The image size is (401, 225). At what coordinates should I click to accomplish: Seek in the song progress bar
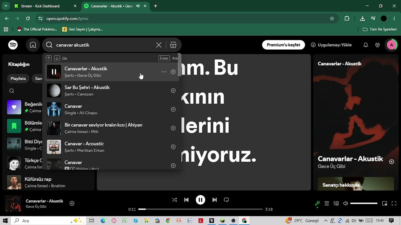point(200,209)
